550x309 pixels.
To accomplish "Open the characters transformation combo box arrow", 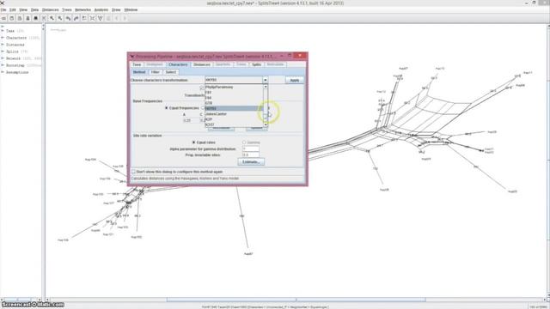I will coord(266,80).
